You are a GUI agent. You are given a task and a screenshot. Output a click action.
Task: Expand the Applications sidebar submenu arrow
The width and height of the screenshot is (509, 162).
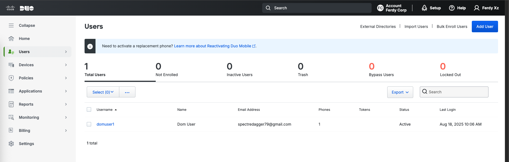(66, 91)
